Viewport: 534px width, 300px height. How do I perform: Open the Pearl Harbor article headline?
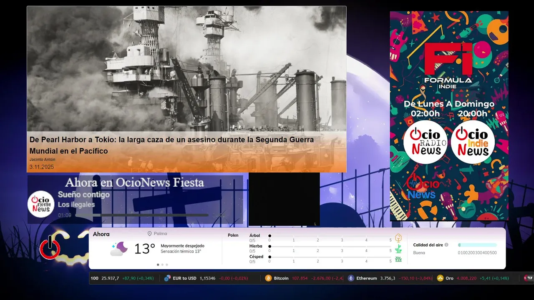tap(171, 145)
